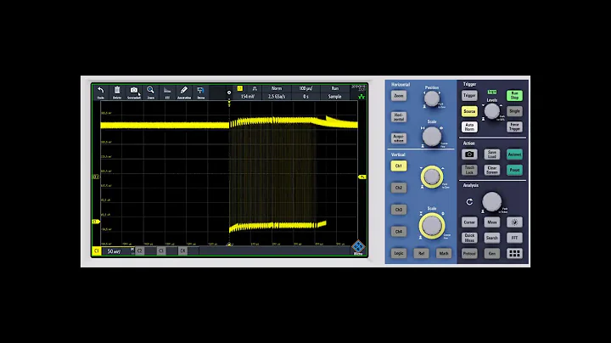This screenshot has height=343, width=611.
Task: Open the 100 µs/ time scale field
Action: click(305, 88)
